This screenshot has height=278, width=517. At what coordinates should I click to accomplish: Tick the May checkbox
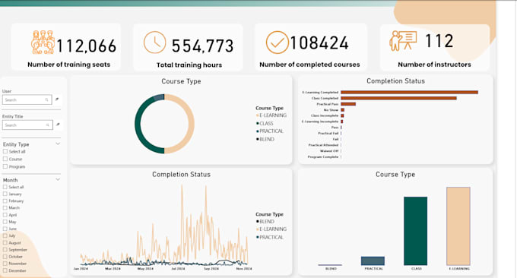[x=5, y=222]
